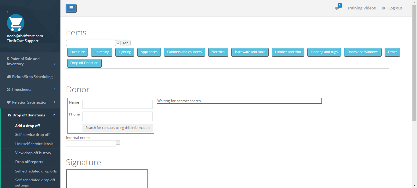The height and width of the screenshot is (188, 417).
Task: Click Search for contacts using this information
Action: [117, 128]
